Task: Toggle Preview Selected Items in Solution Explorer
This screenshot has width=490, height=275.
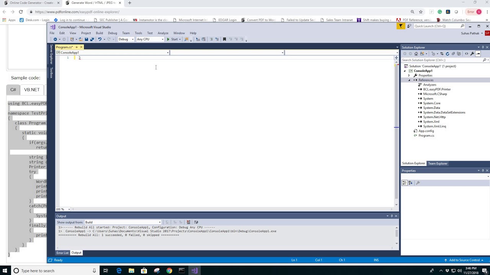Action: 478,53
